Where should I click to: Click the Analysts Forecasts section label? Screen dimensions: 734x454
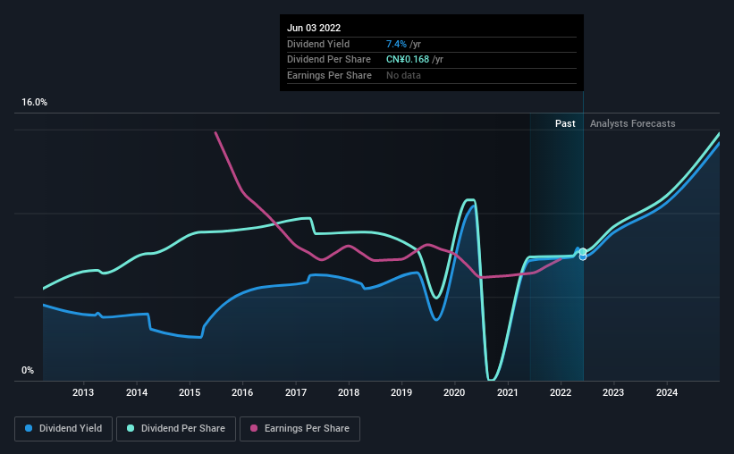tap(632, 123)
